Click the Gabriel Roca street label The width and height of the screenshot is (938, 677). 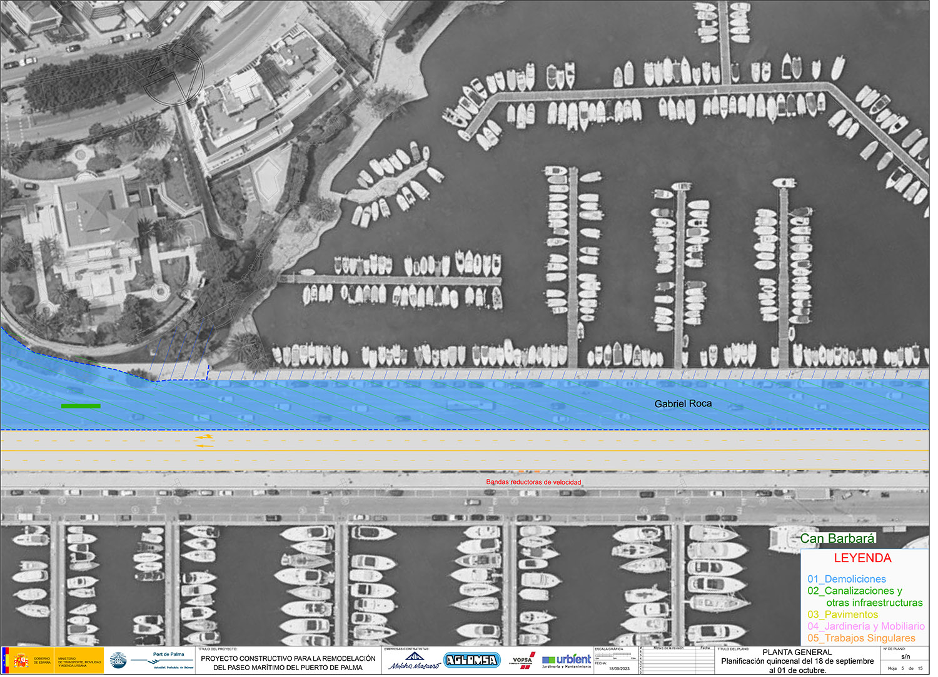[x=683, y=403]
